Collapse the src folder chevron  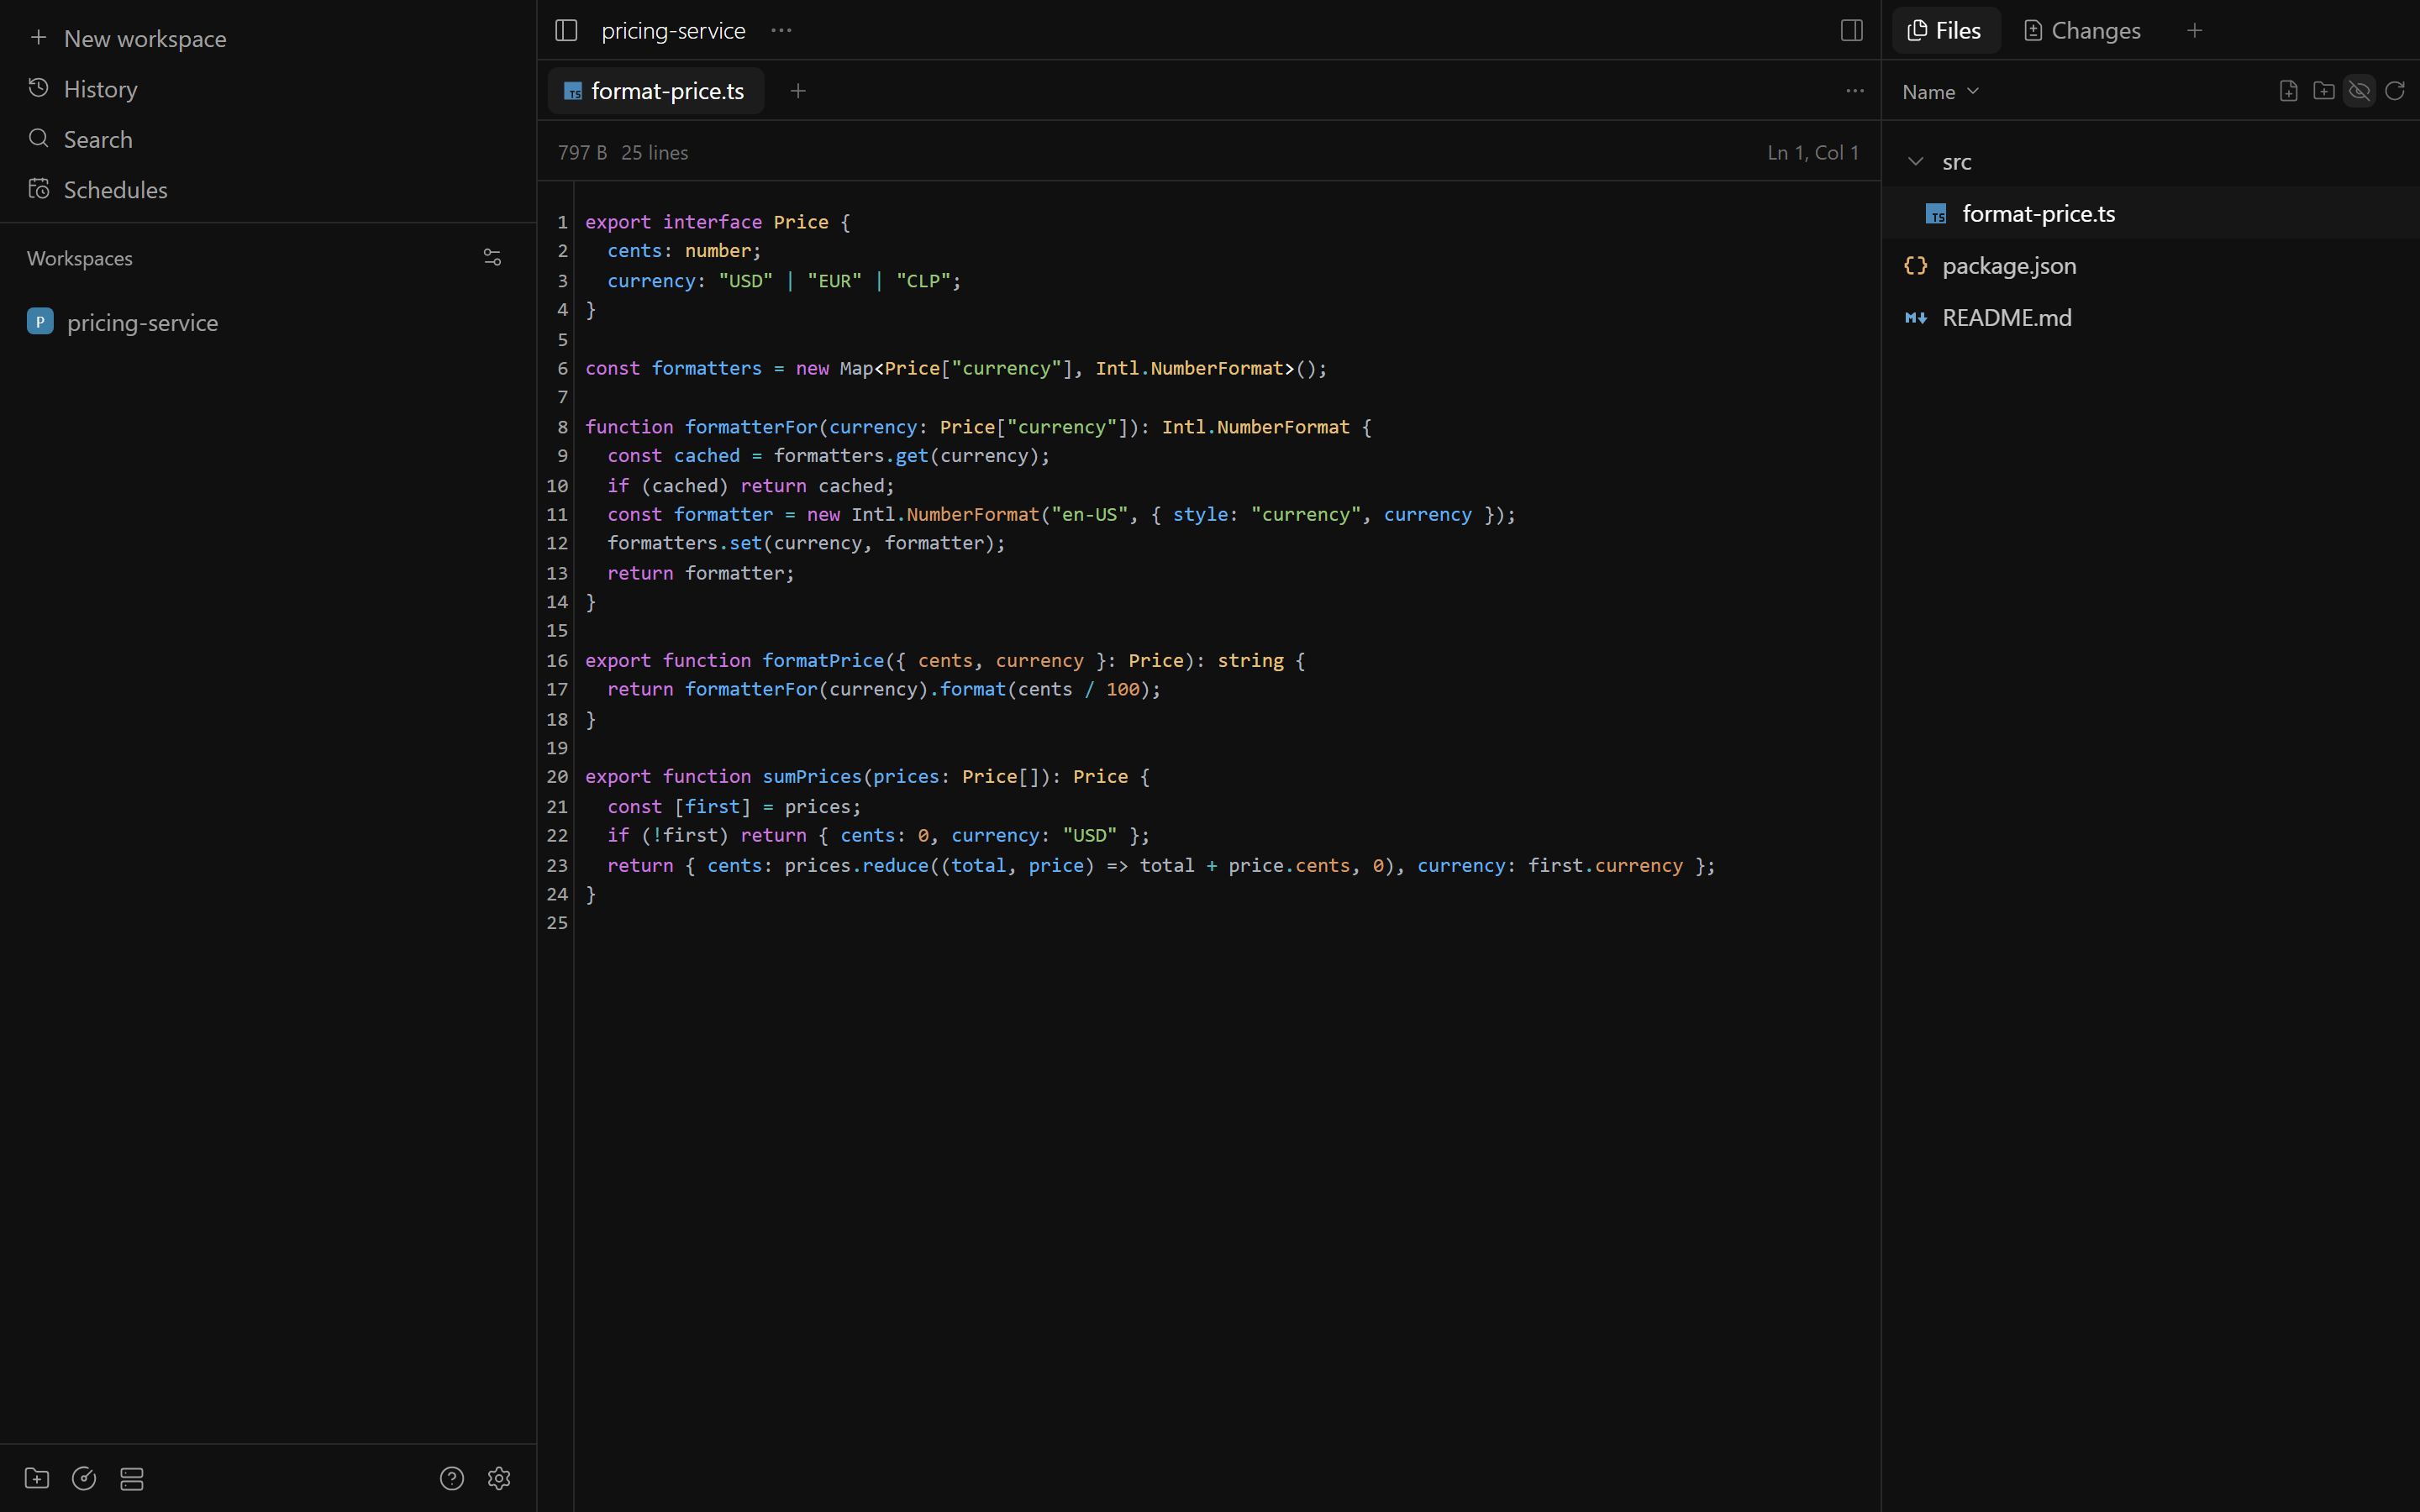(1915, 161)
